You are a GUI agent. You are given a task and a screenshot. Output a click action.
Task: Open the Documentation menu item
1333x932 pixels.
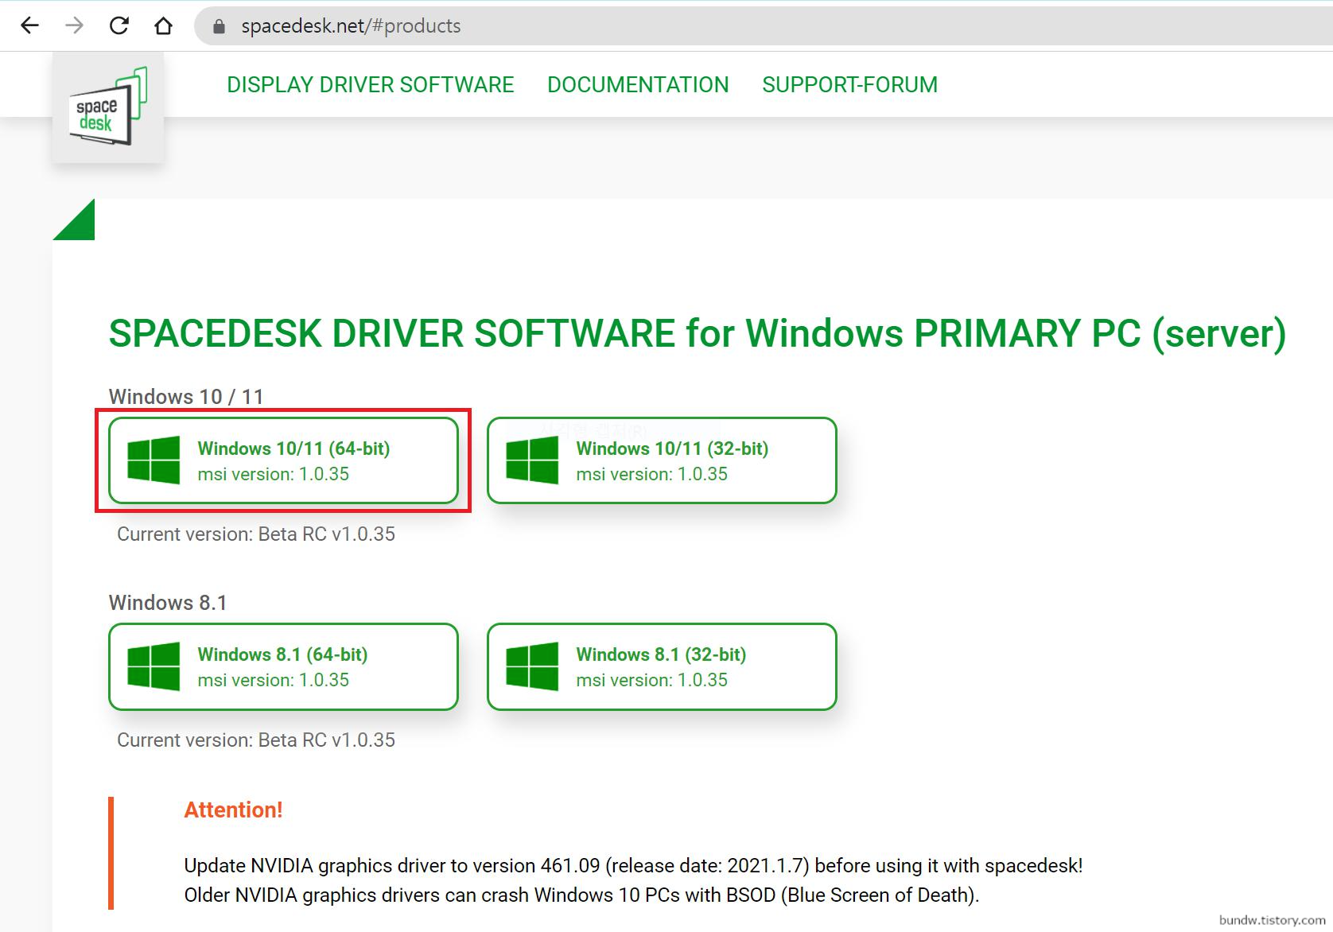coord(638,84)
